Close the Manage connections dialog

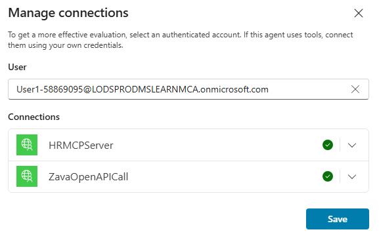pyautogui.click(x=359, y=13)
